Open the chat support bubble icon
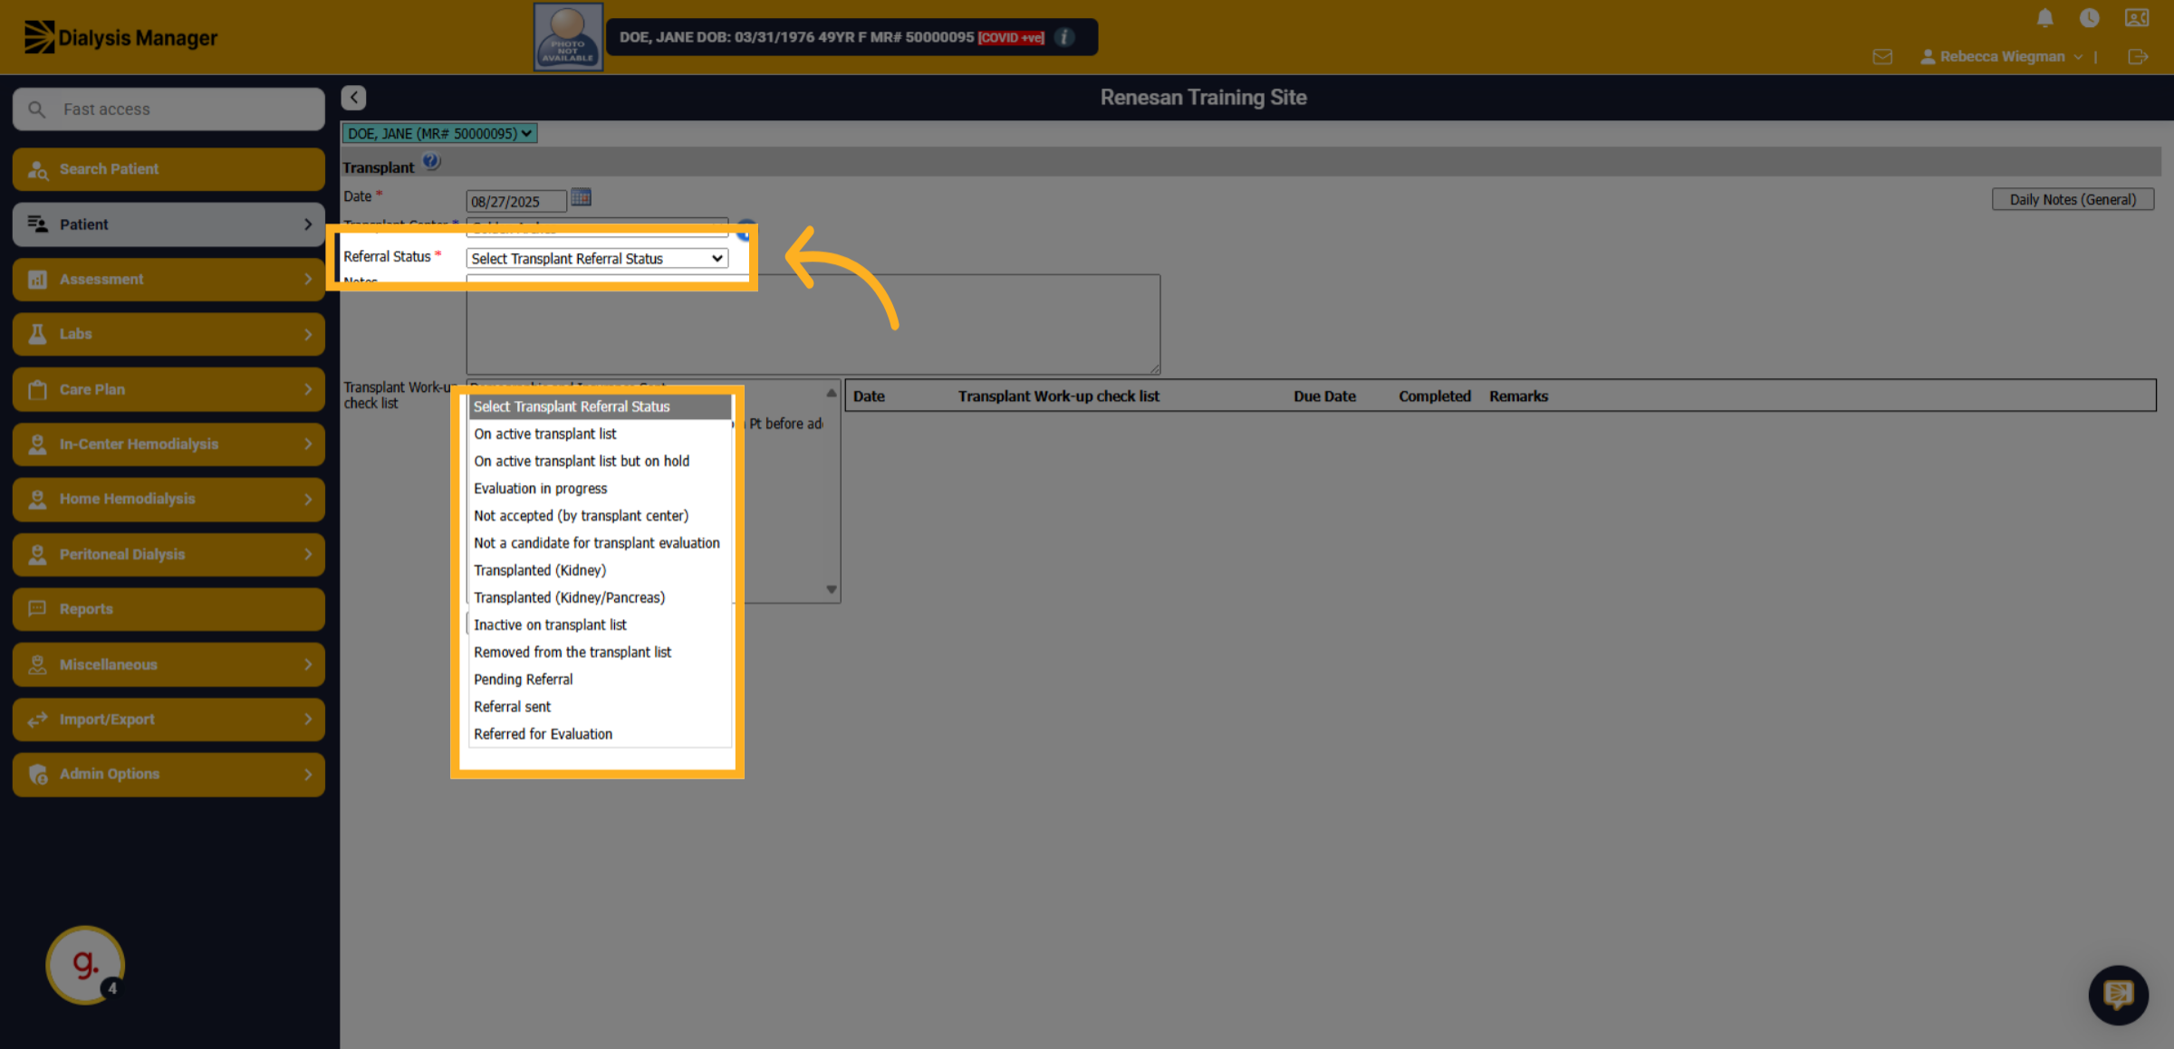 pos(2118,995)
